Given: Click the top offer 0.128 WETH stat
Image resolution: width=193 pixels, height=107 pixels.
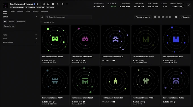Looking at the screenshot, I should pos(125,5).
